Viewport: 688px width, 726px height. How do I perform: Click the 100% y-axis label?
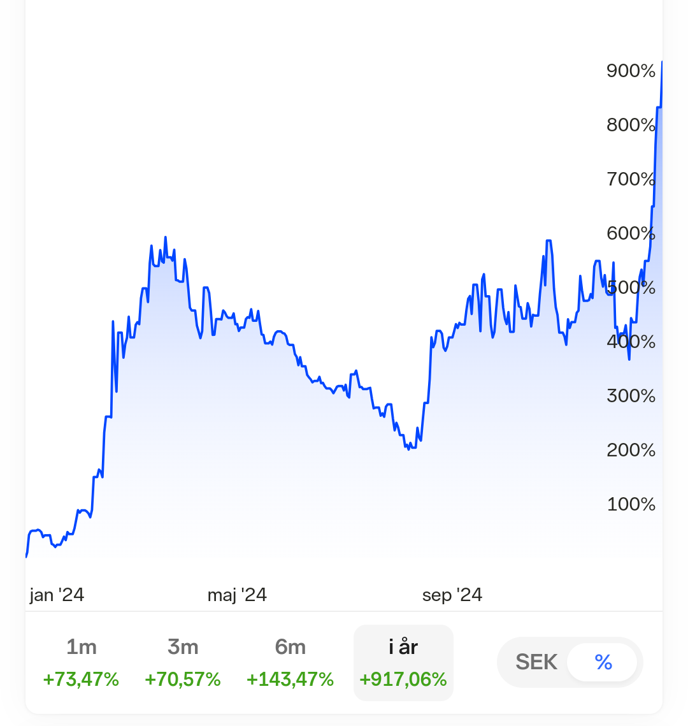[631, 504]
